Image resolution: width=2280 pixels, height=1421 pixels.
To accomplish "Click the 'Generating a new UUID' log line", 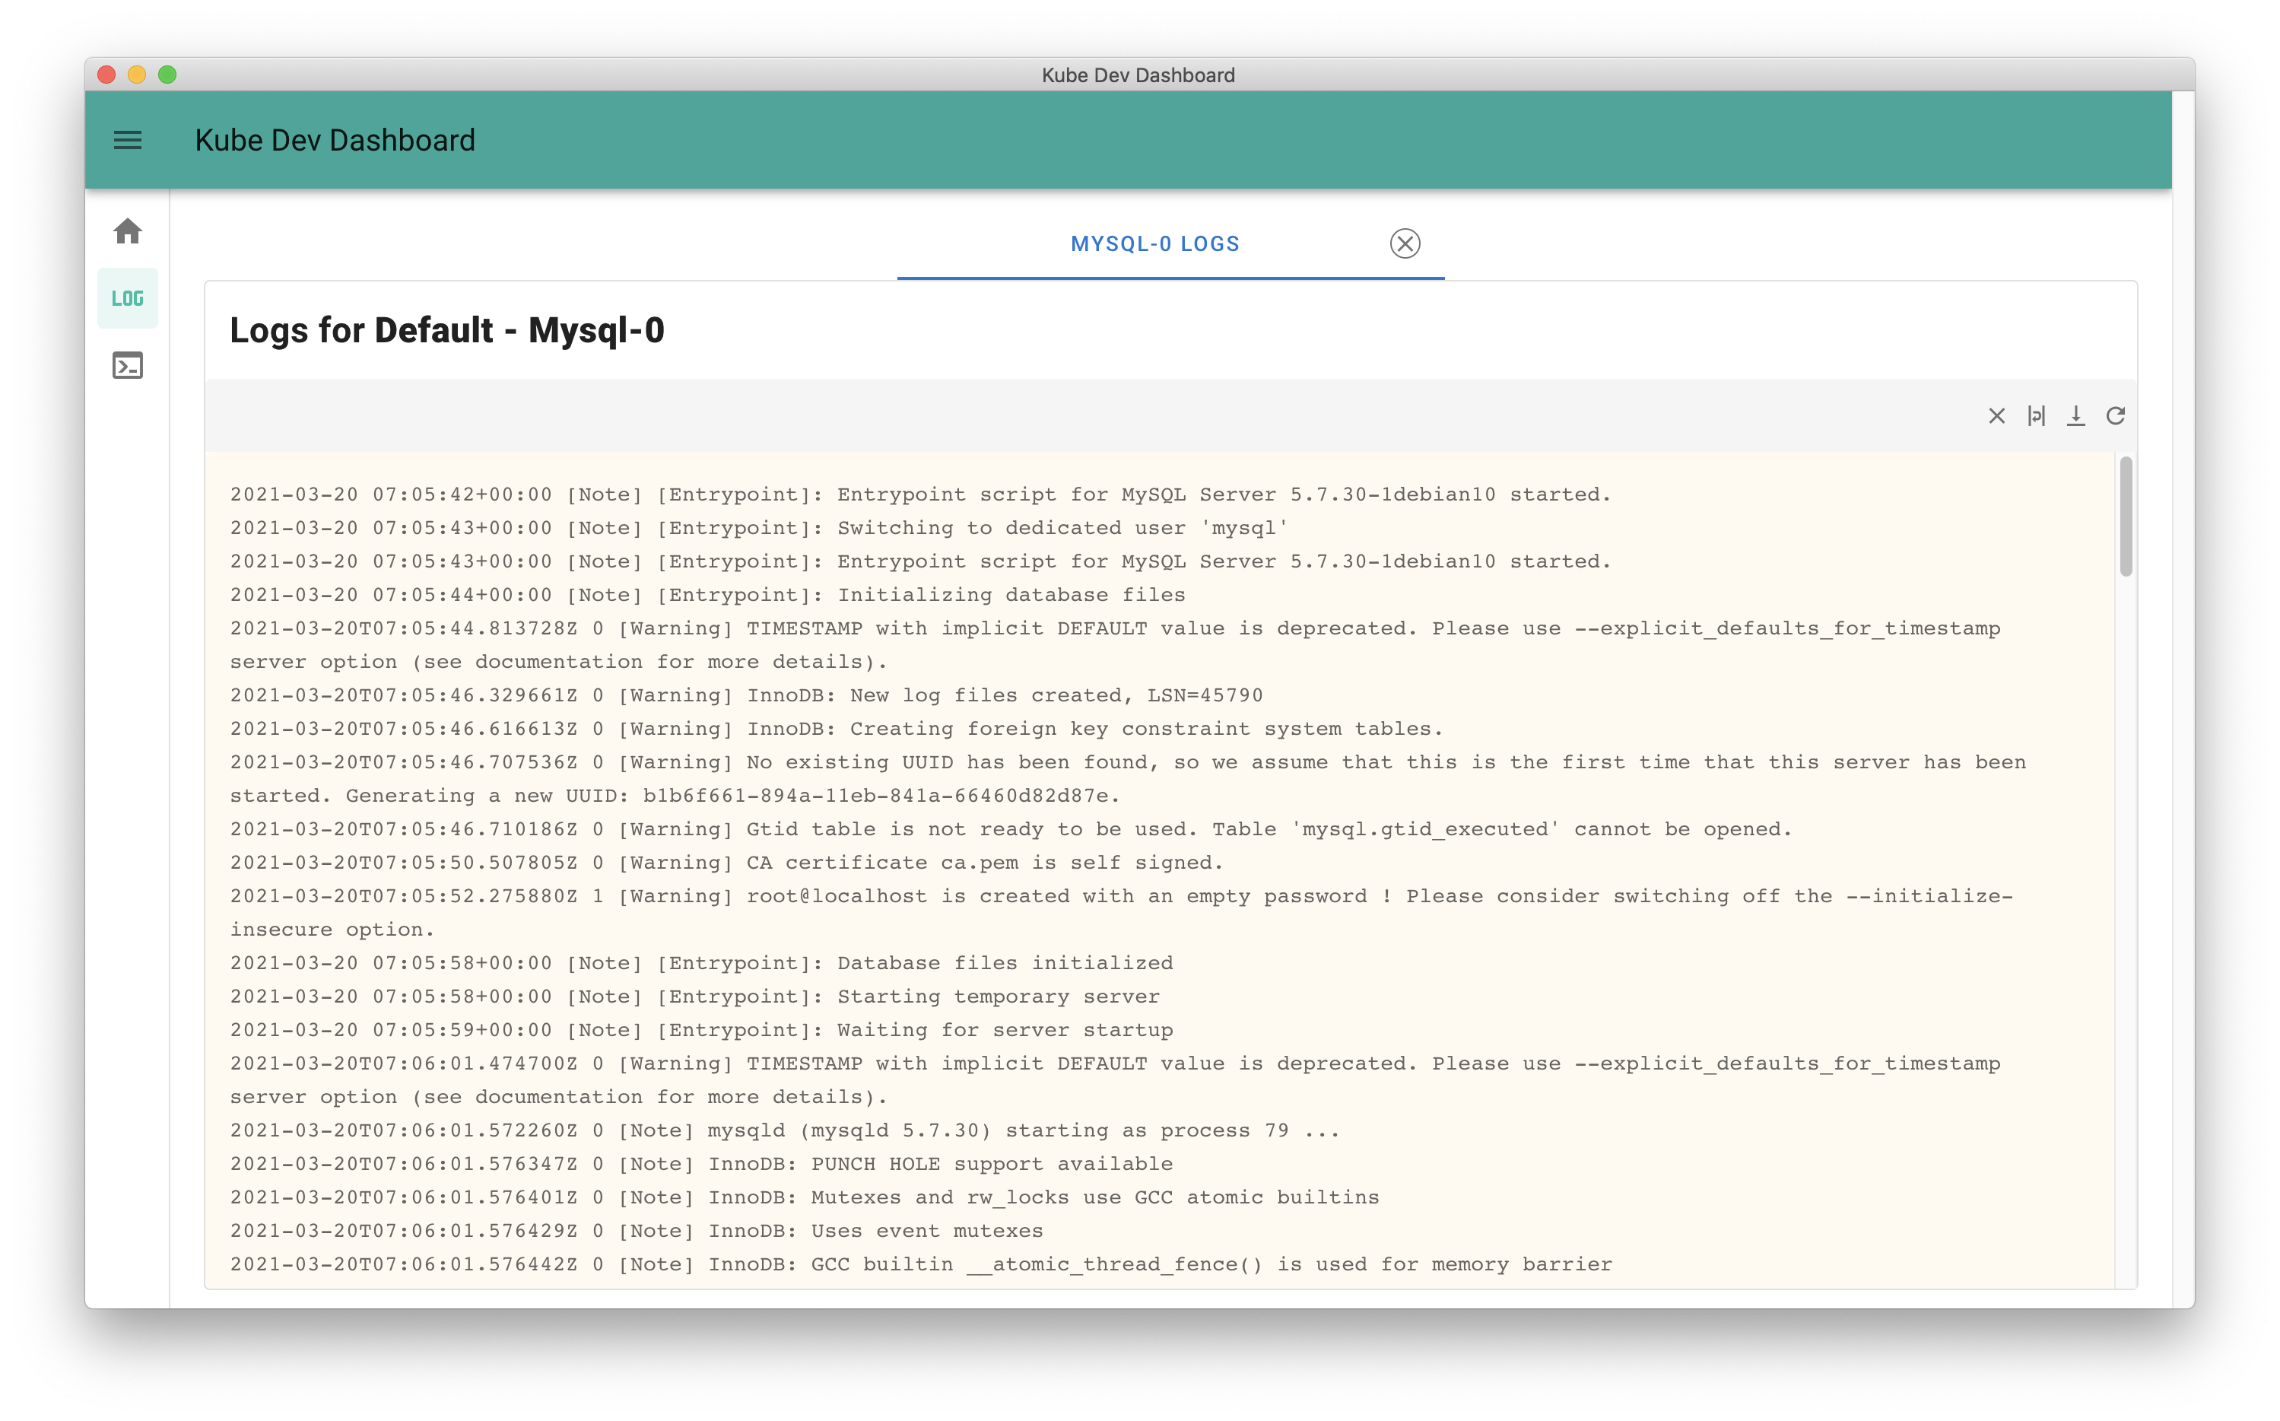I will pos(675,796).
